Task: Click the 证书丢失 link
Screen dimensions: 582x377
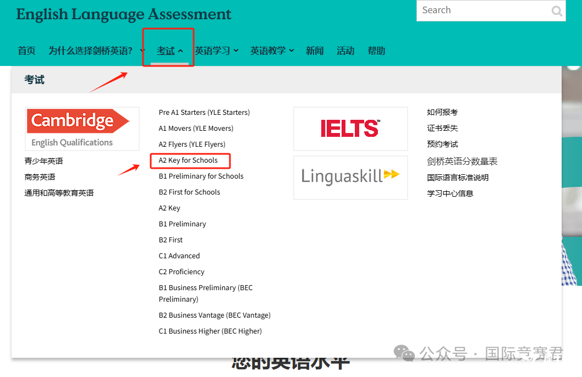Action: tap(442, 128)
